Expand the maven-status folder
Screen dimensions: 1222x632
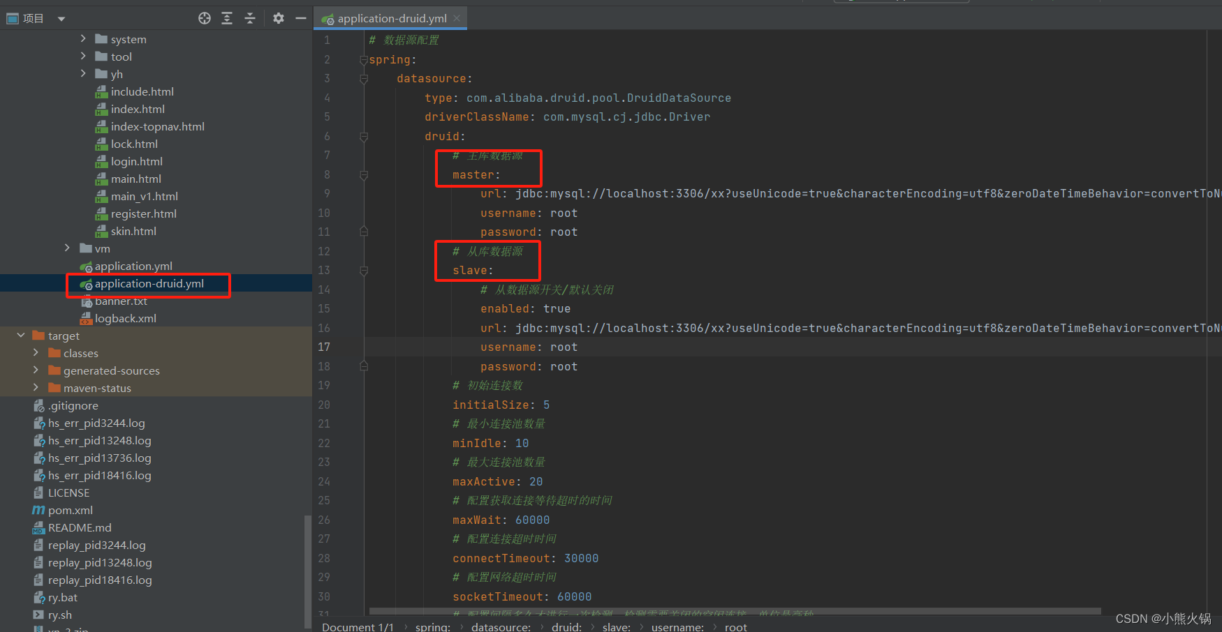(x=36, y=387)
